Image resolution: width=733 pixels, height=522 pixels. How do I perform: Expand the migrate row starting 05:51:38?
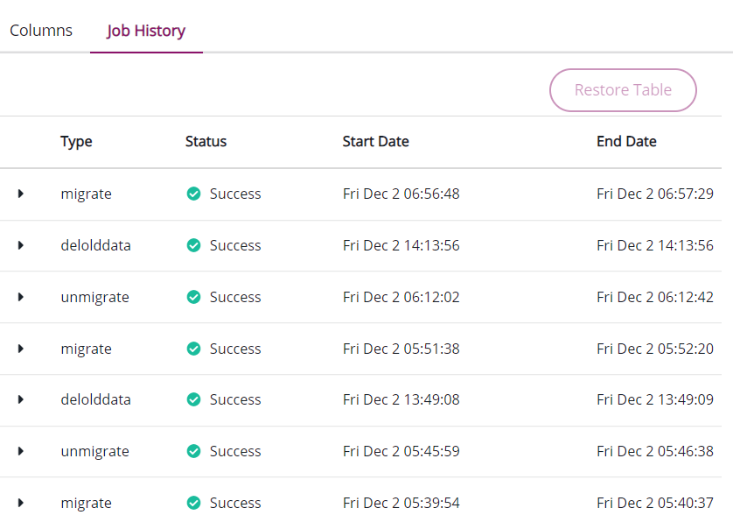pos(21,349)
